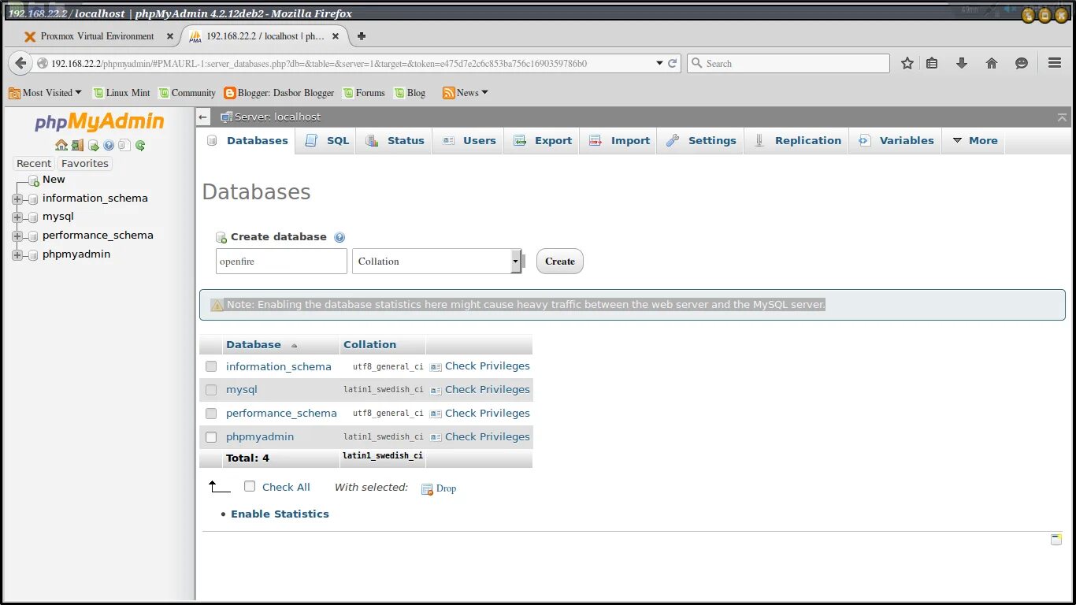Screen dimensions: 1076x605
Task: Collapse the navigation sidebar with left arrow
Action: pos(202,117)
